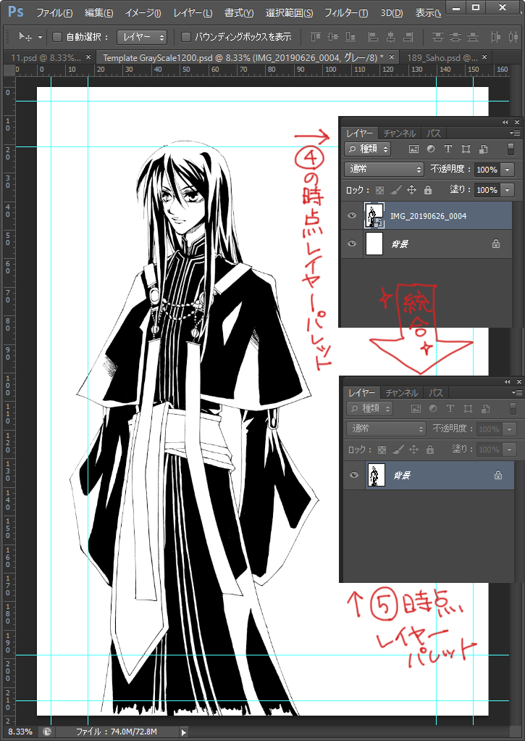This screenshot has height=741, width=525.
Task: Open the レイヤー(L) menu in menu bar
Action: pyautogui.click(x=193, y=13)
